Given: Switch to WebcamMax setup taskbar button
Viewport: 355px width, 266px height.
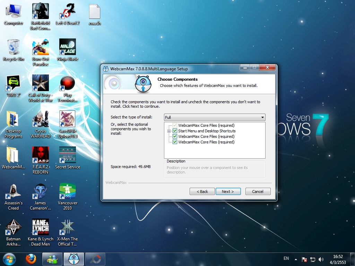Looking at the screenshot, I should [74, 259].
